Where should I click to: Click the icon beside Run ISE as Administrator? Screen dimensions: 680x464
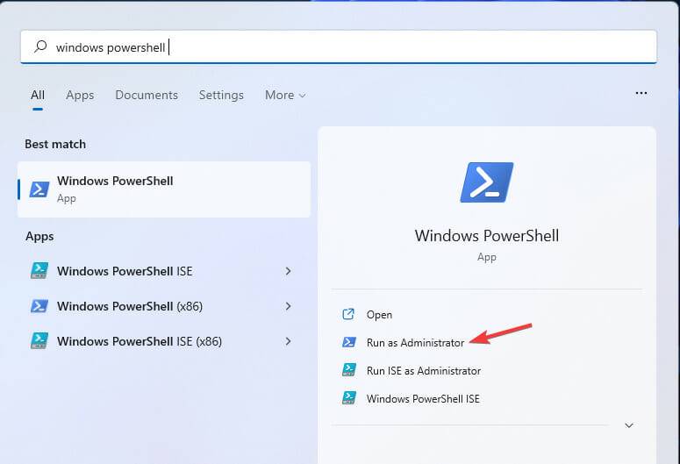[x=349, y=370]
